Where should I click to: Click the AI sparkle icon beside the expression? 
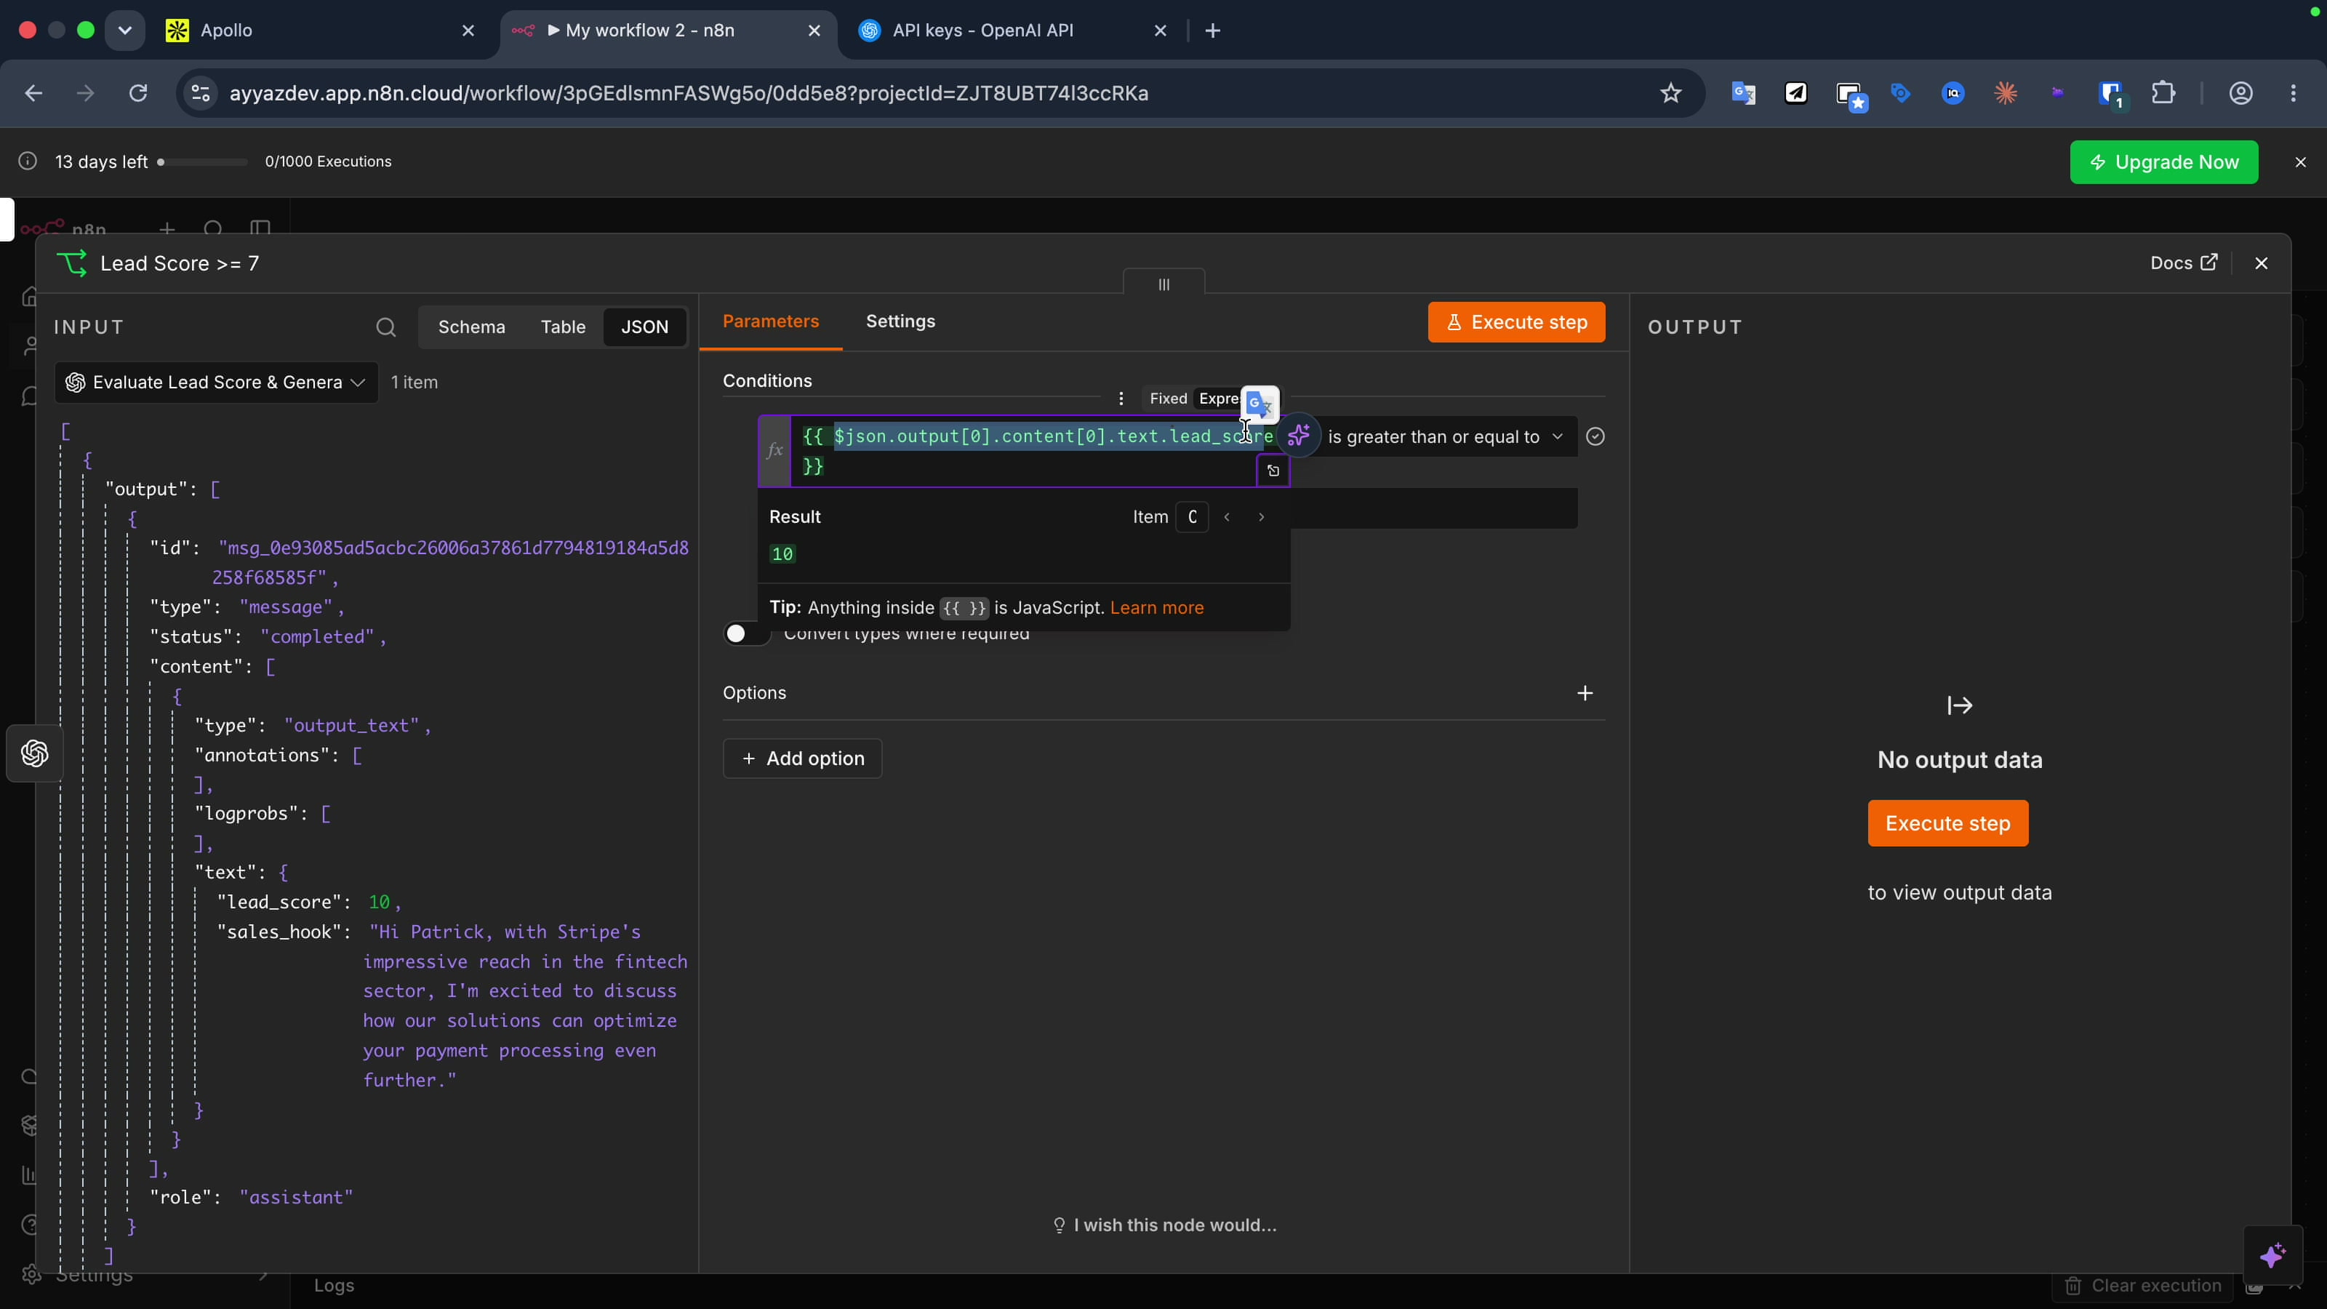pyautogui.click(x=1298, y=436)
